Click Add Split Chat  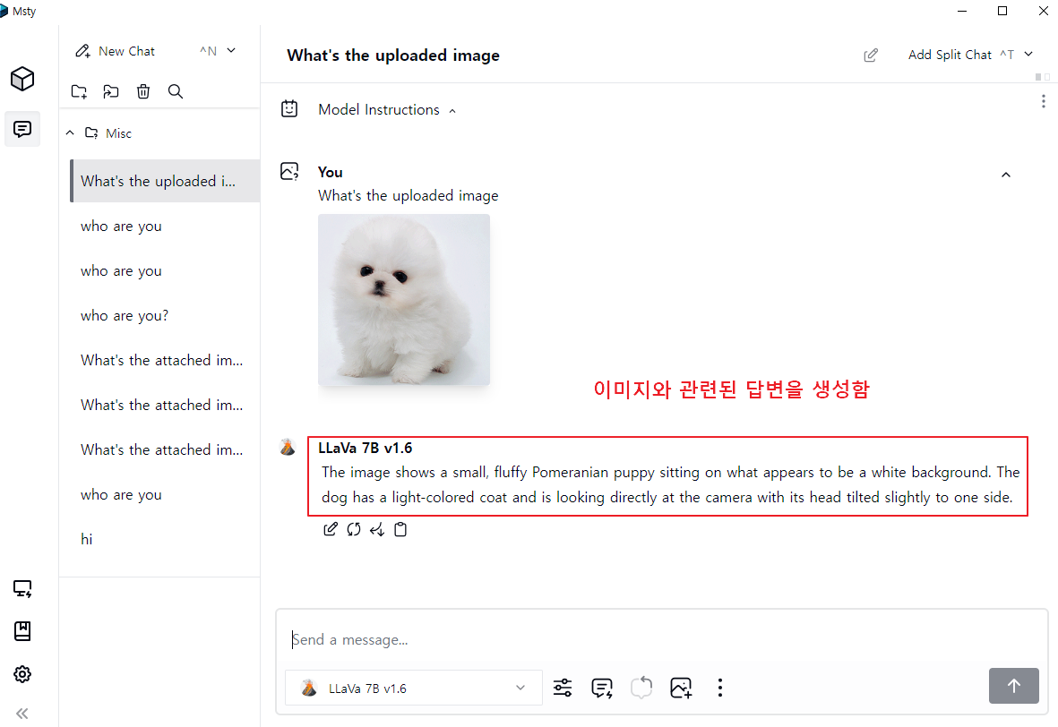950,55
